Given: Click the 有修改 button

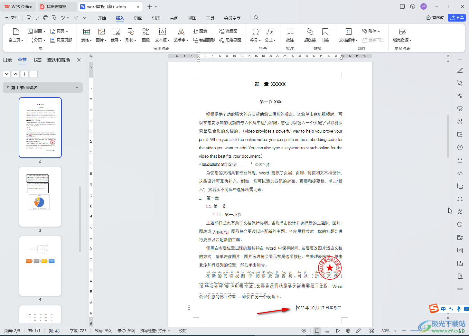Looking at the screenshot, I should point(435,18).
